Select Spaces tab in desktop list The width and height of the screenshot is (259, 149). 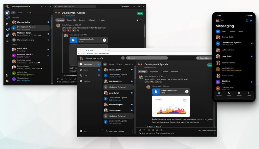coord(28,13)
